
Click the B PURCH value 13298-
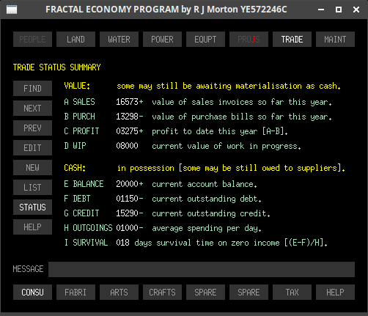(x=130, y=117)
